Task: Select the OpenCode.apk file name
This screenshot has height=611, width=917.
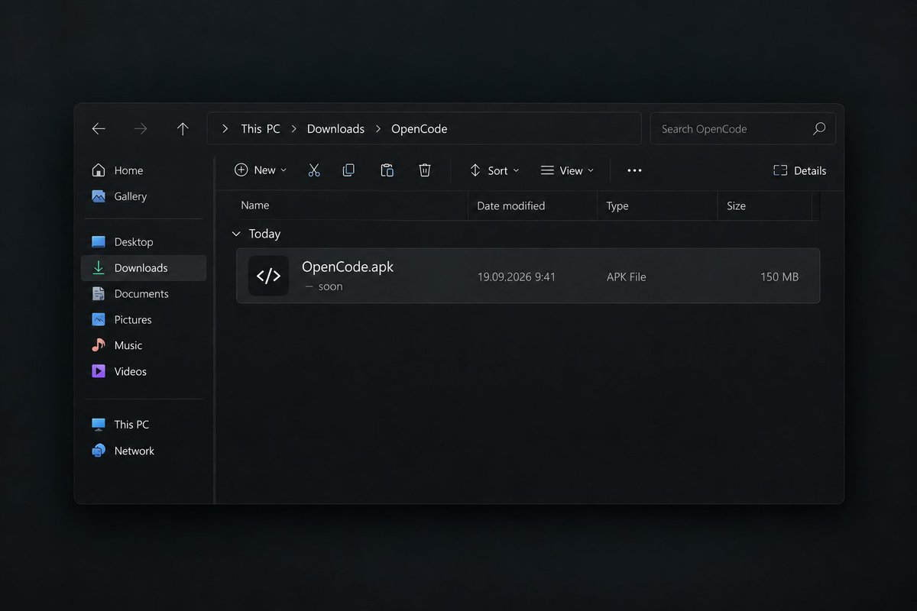Action: [348, 267]
